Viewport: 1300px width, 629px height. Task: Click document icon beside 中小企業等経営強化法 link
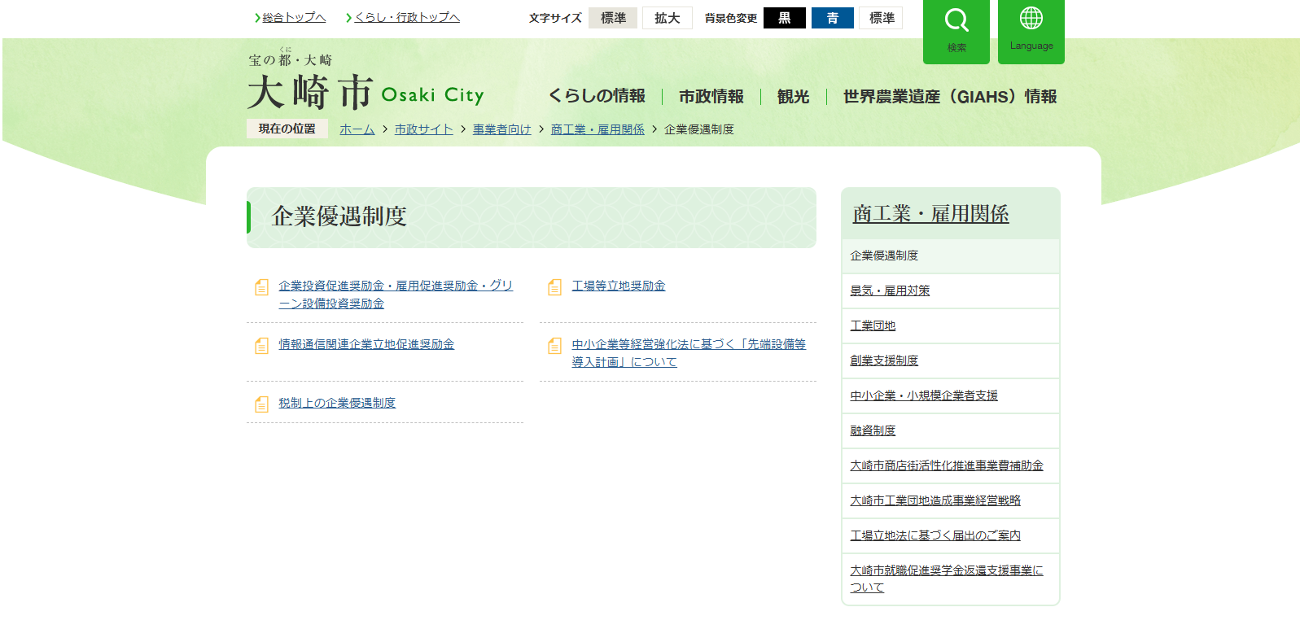pyautogui.click(x=554, y=346)
